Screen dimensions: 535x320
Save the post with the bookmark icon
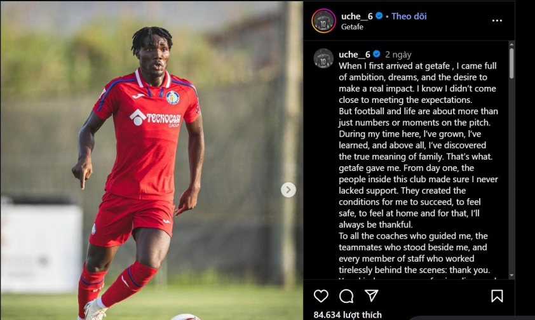point(497,296)
